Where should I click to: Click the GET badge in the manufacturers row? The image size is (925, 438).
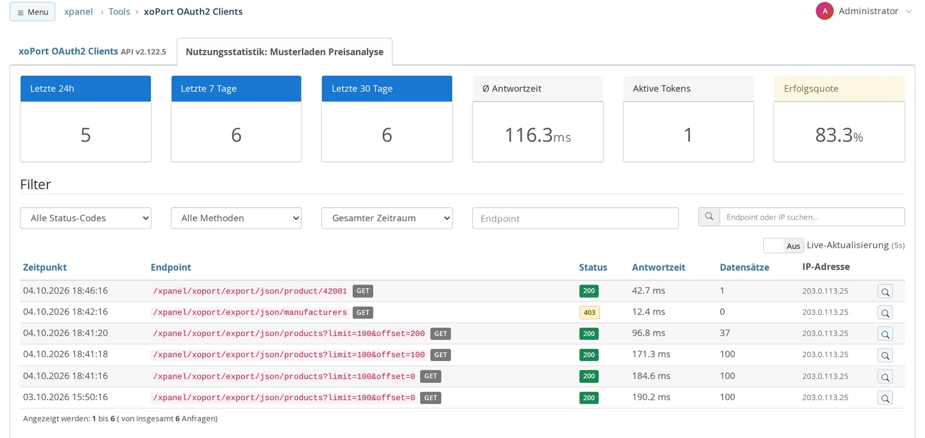(363, 312)
